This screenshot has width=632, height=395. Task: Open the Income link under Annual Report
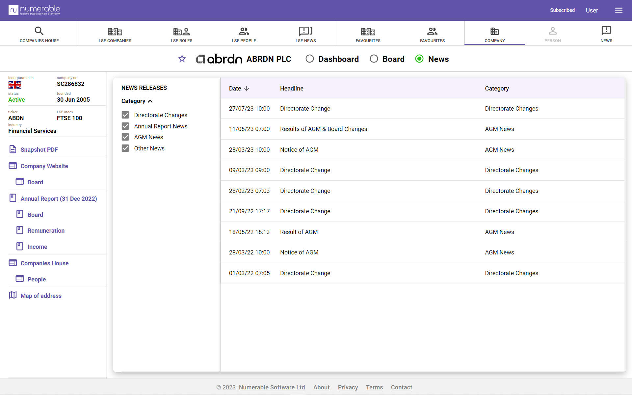pyautogui.click(x=37, y=247)
